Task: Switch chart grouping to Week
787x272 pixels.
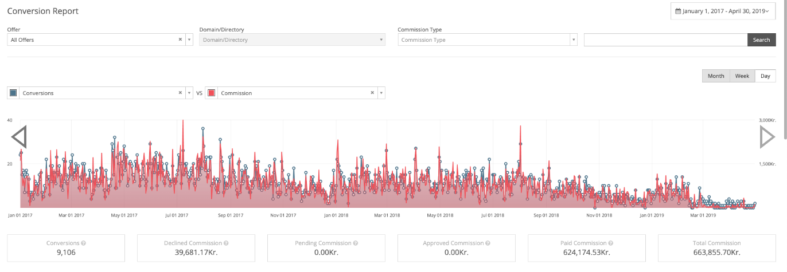Action: 742,76
